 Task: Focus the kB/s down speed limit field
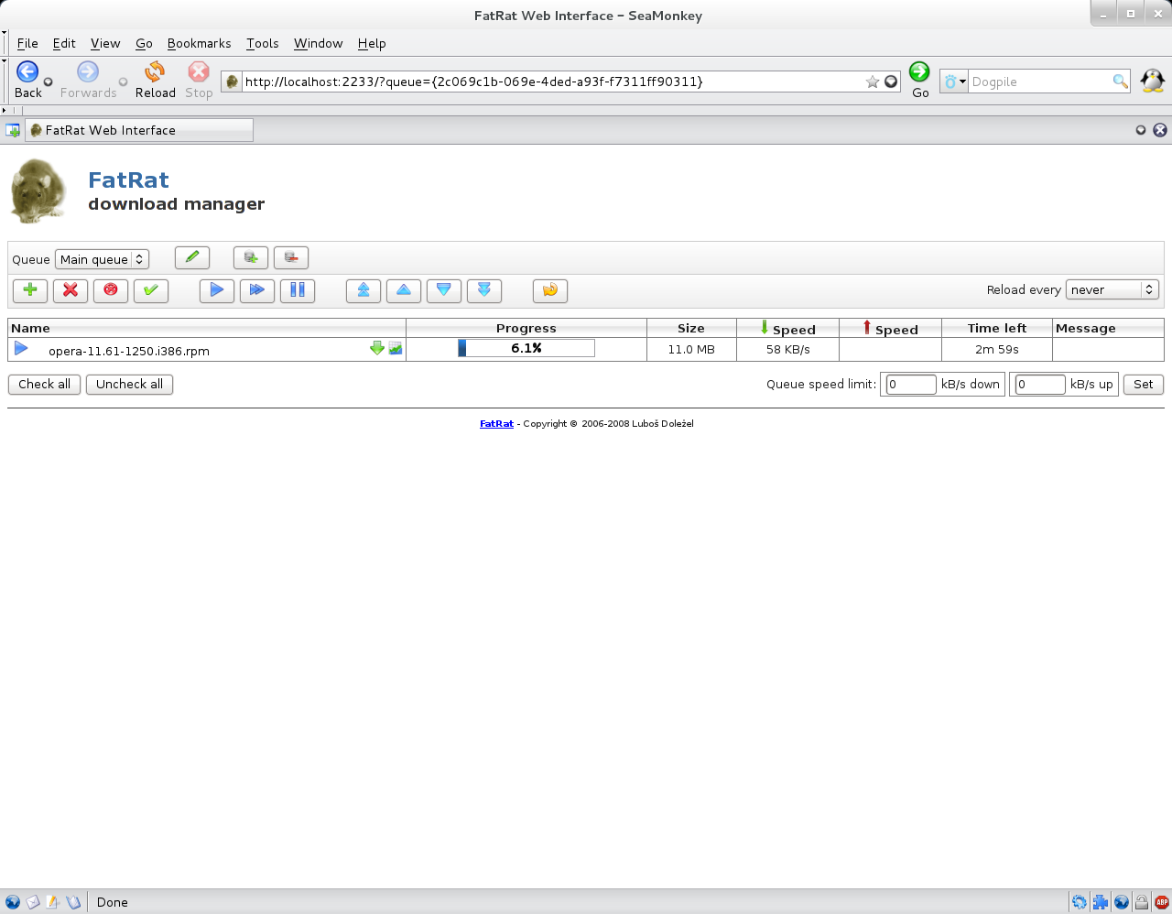click(911, 385)
